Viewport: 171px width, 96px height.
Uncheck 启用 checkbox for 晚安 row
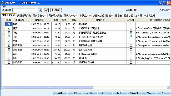point(9,28)
